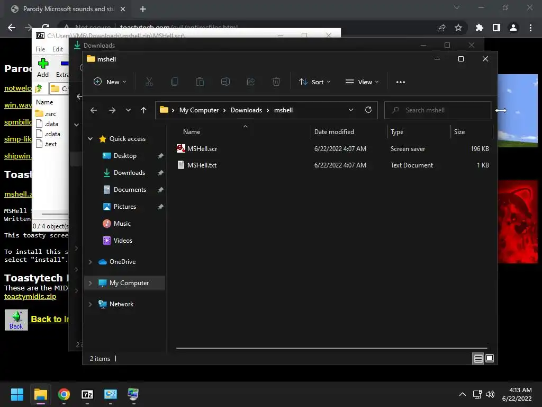This screenshot has width=542, height=407.
Task: Open Chrome three-dot menu
Action: (x=530, y=28)
